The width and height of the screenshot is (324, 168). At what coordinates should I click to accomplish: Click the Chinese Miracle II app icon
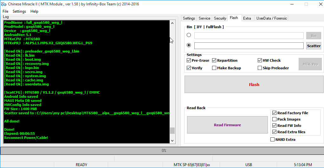[x=4, y=4]
